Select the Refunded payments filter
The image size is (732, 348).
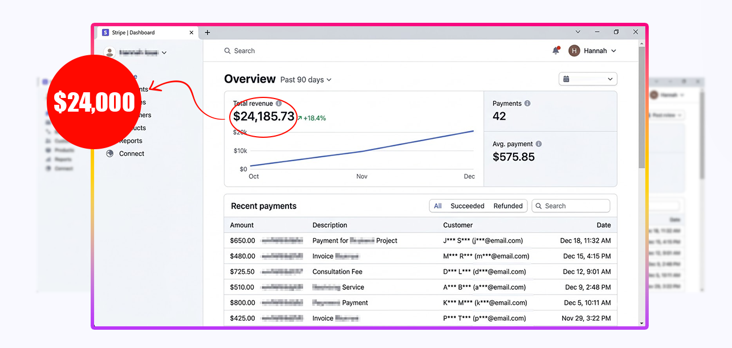pyautogui.click(x=508, y=206)
